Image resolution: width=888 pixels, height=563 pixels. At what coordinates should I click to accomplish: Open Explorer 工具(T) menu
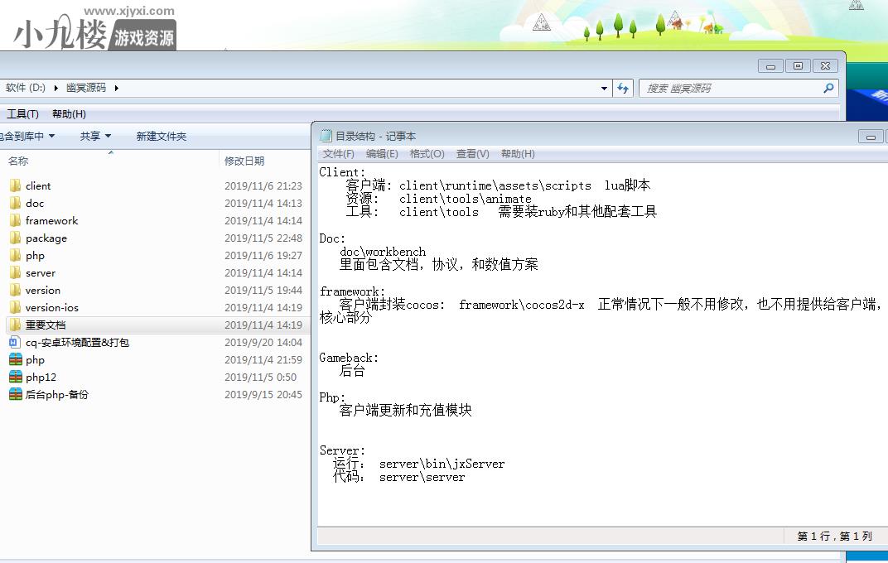pos(22,114)
